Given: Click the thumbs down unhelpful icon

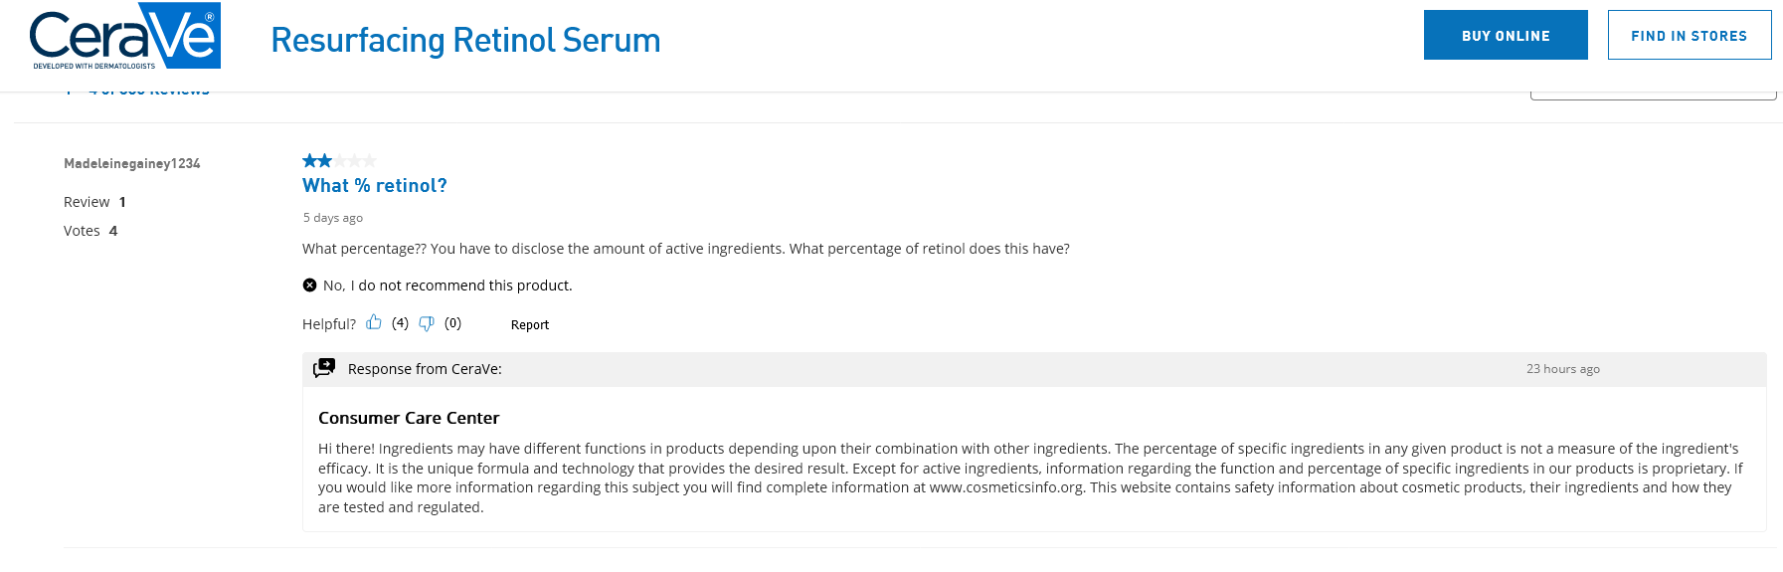Looking at the screenshot, I should pos(427,323).
